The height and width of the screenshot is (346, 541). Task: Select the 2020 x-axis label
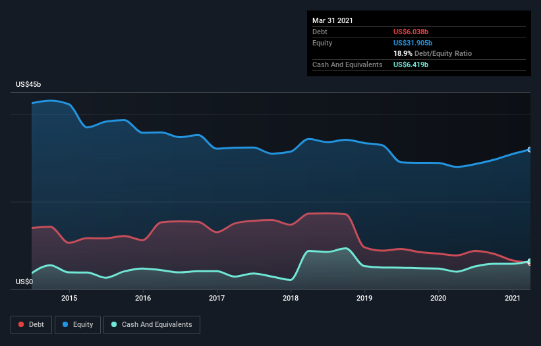point(438,298)
